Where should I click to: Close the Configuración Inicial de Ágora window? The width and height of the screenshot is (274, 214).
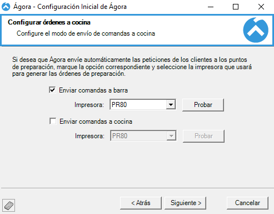coord(261,7)
